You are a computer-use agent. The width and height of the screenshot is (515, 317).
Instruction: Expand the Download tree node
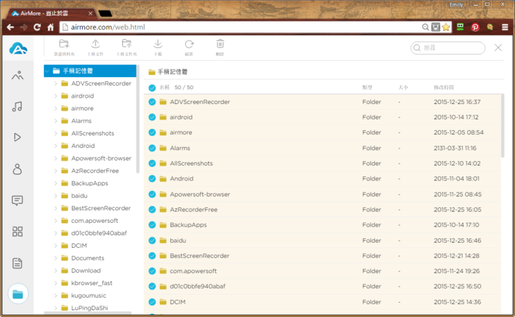coord(56,270)
